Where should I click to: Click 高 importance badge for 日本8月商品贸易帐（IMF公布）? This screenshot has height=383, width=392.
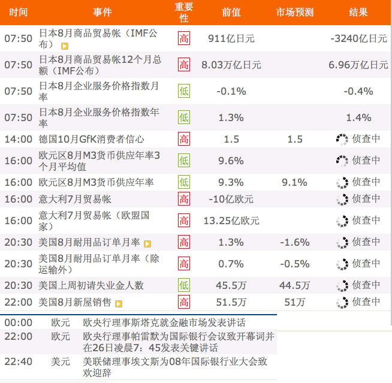[x=184, y=38]
